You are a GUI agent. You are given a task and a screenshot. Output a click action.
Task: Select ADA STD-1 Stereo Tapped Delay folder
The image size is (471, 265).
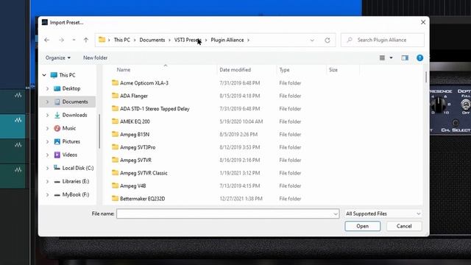coord(155,109)
